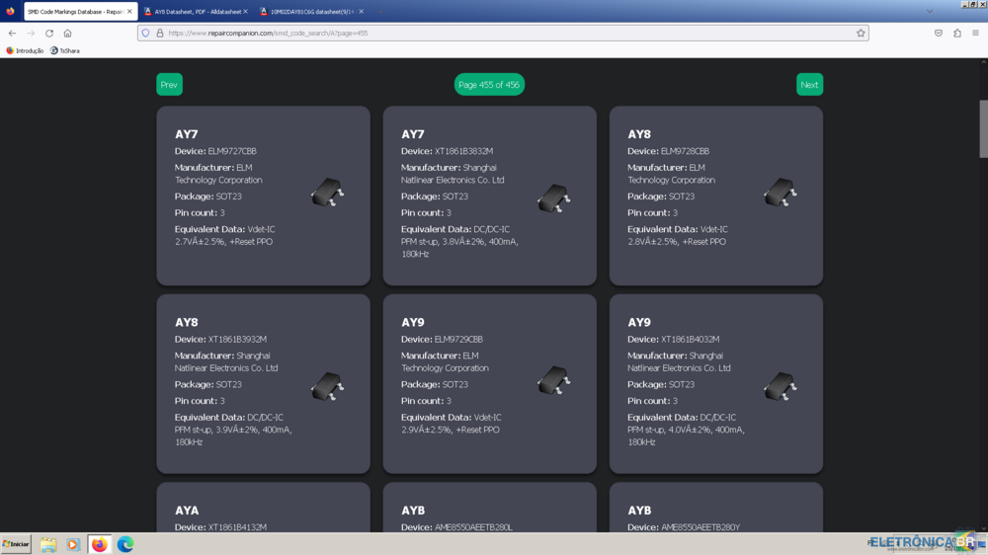Select the AY7 heading of ELM9727CBB card
Viewport: 988px width, 555px height.
tap(187, 134)
